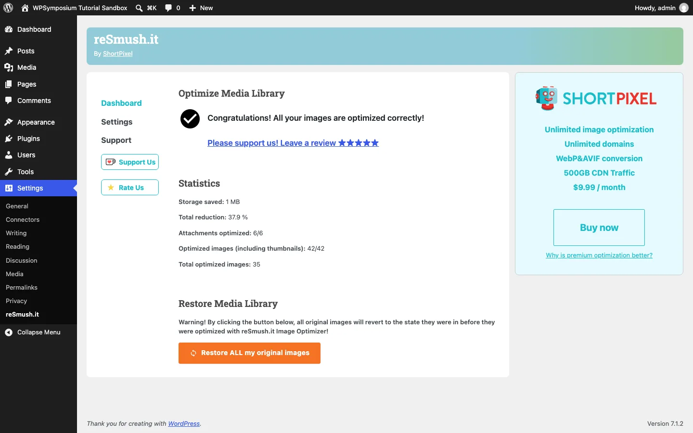Click the WordPress logo in admin bar
The width and height of the screenshot is (693, 433).
pyautogui.click(x=8, y=8)
